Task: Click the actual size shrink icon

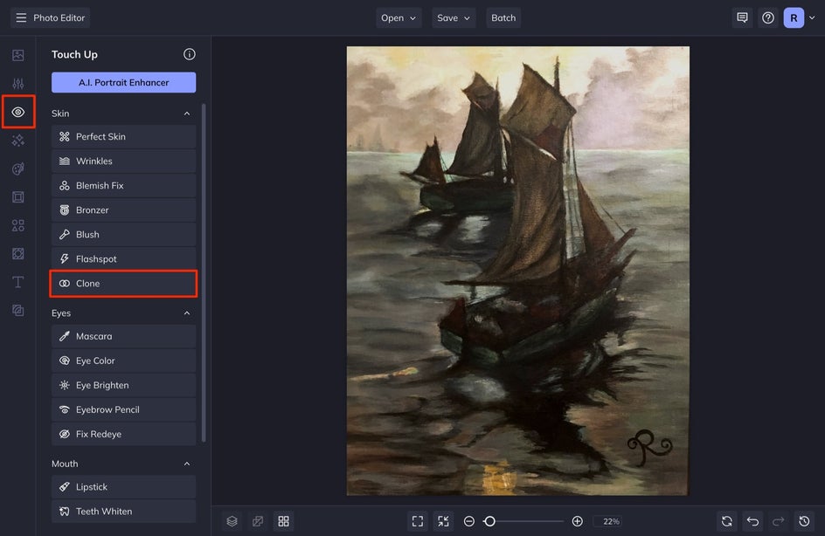Action: click(x=444, y=521)
